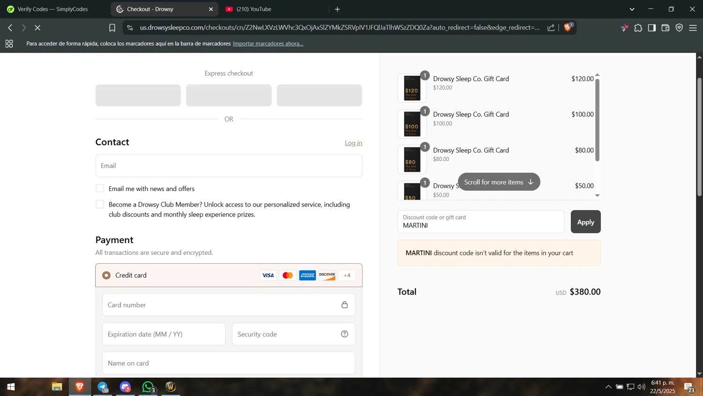
Task: Open Brave Shields lion icon
Action: click(x=568, y=27)
